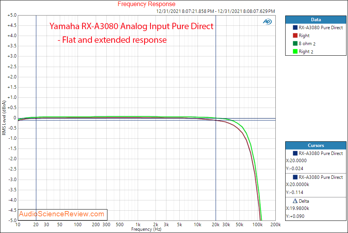This screenshot has height=233, width=348.
Task: Click the "-3.5" tick on the level axis
Action: pos(12,190)
